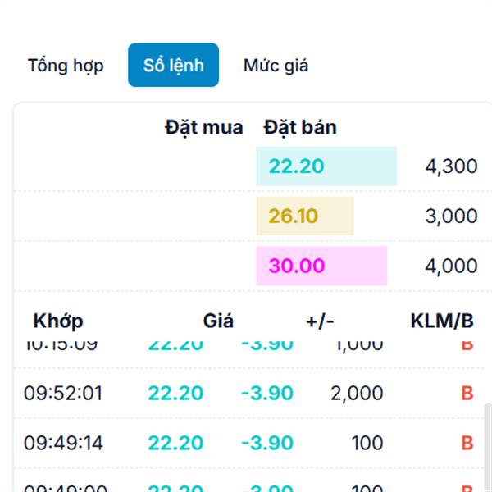Select the 09:52:01 matched trade row
The width and height of the screenshot is (492, 492).
248,393
